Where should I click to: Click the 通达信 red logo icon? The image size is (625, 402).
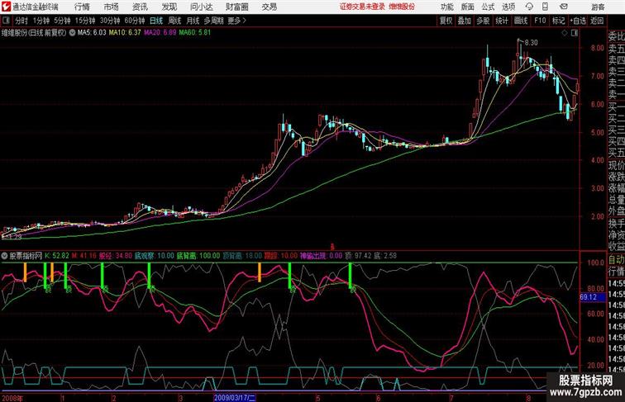click(6, 7)
